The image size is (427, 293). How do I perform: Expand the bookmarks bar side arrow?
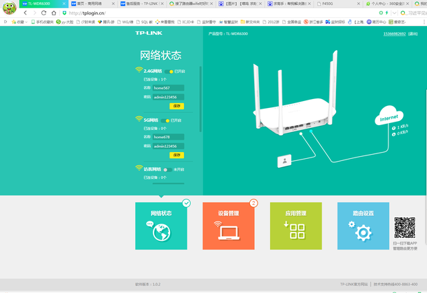(6, 22)
